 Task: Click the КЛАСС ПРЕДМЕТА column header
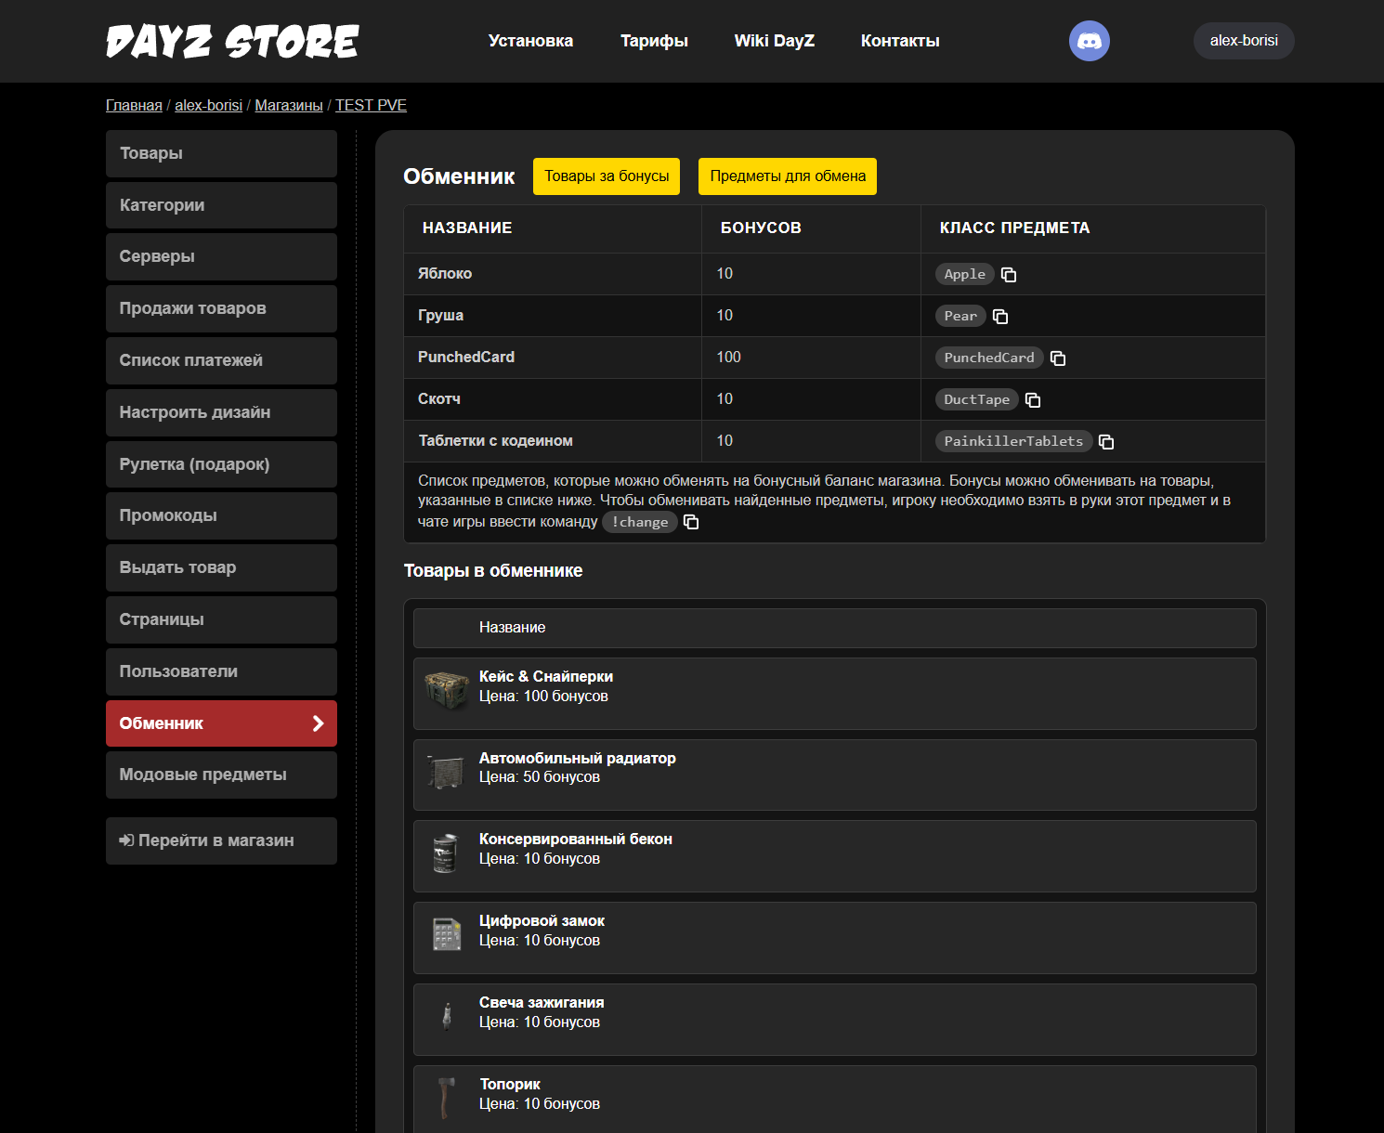tap(1014, 228)
